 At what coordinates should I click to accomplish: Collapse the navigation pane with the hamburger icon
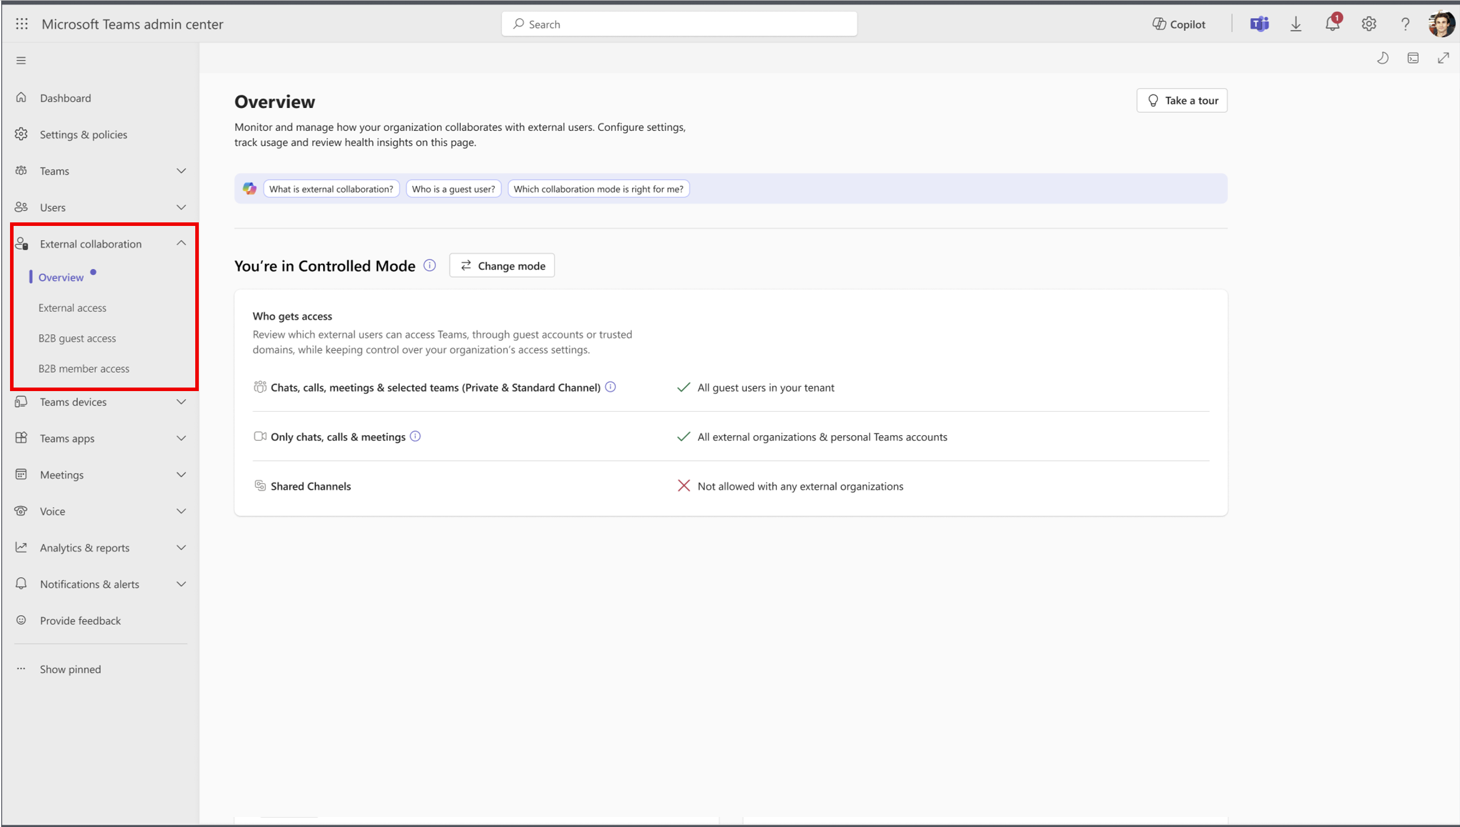(x=21, y=60)
